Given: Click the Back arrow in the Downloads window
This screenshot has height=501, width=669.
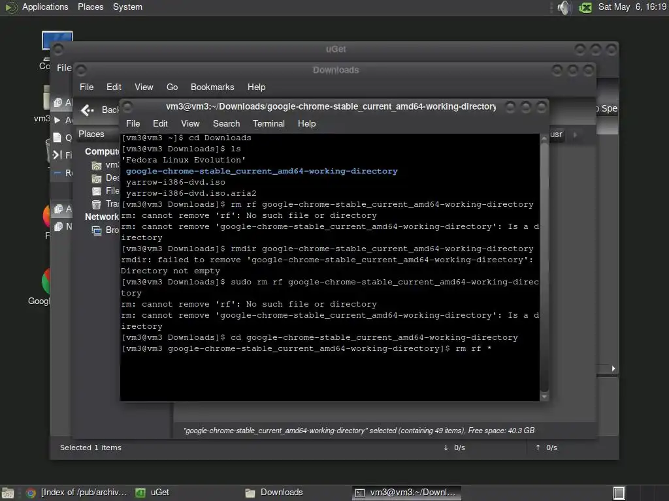Looking at the screenshot, I should [x=88, y=110].
